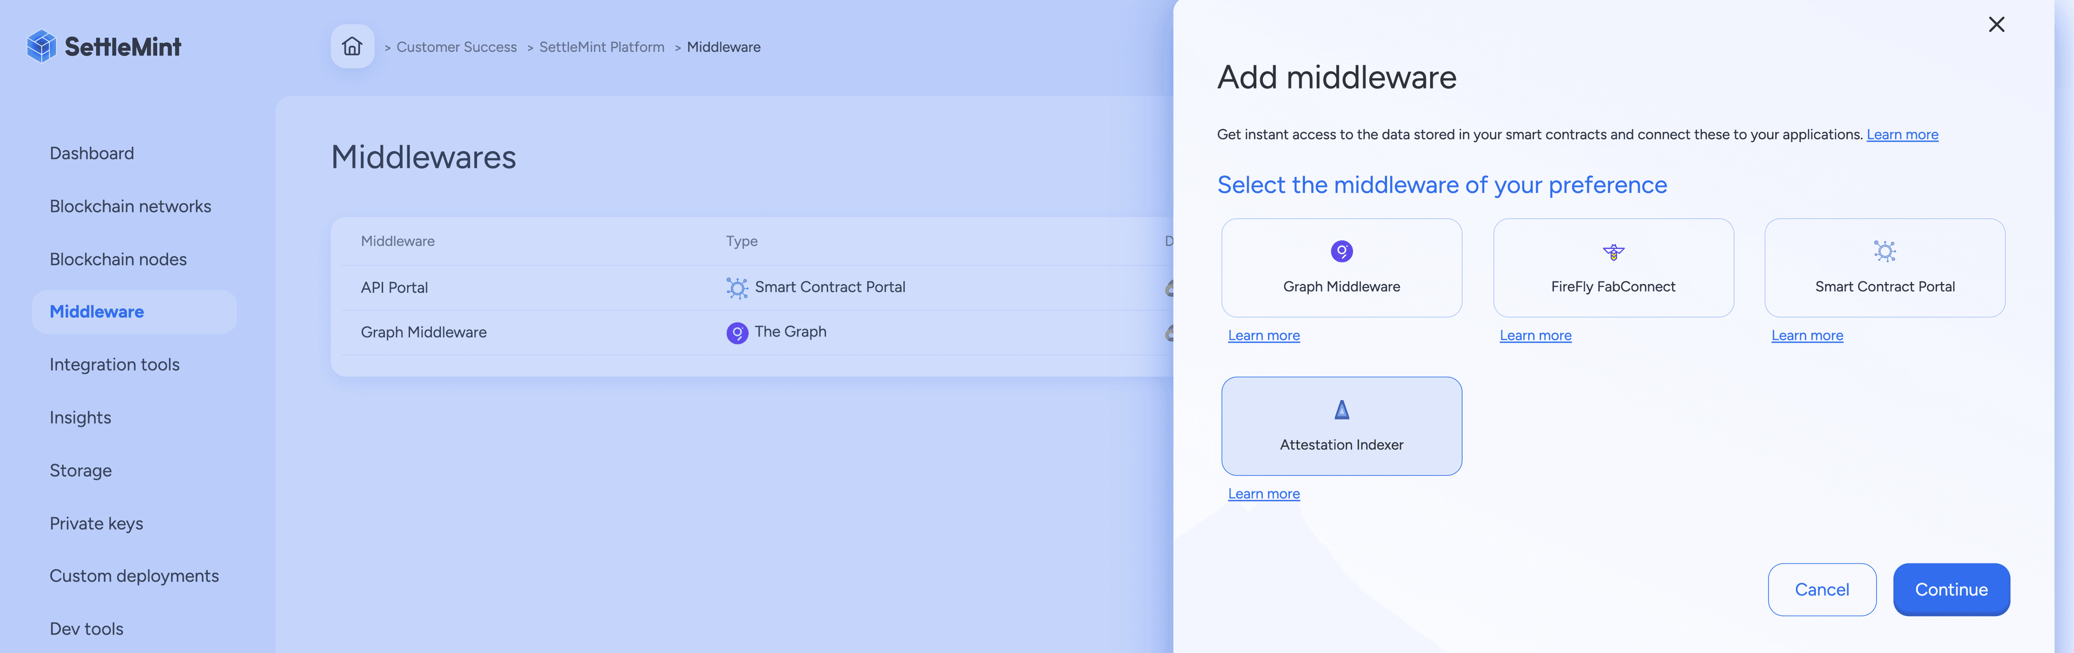The height and width of the screenshot is (653, 2074).
Task: Click the Smart Contract Portal type cell text
Action: (829, 287)
